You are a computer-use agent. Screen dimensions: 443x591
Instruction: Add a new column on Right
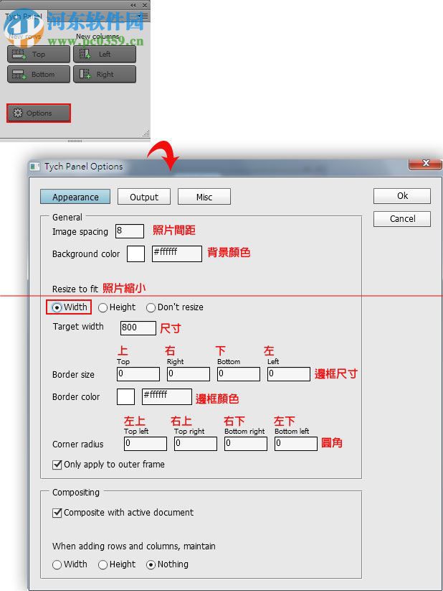(105, 74)
